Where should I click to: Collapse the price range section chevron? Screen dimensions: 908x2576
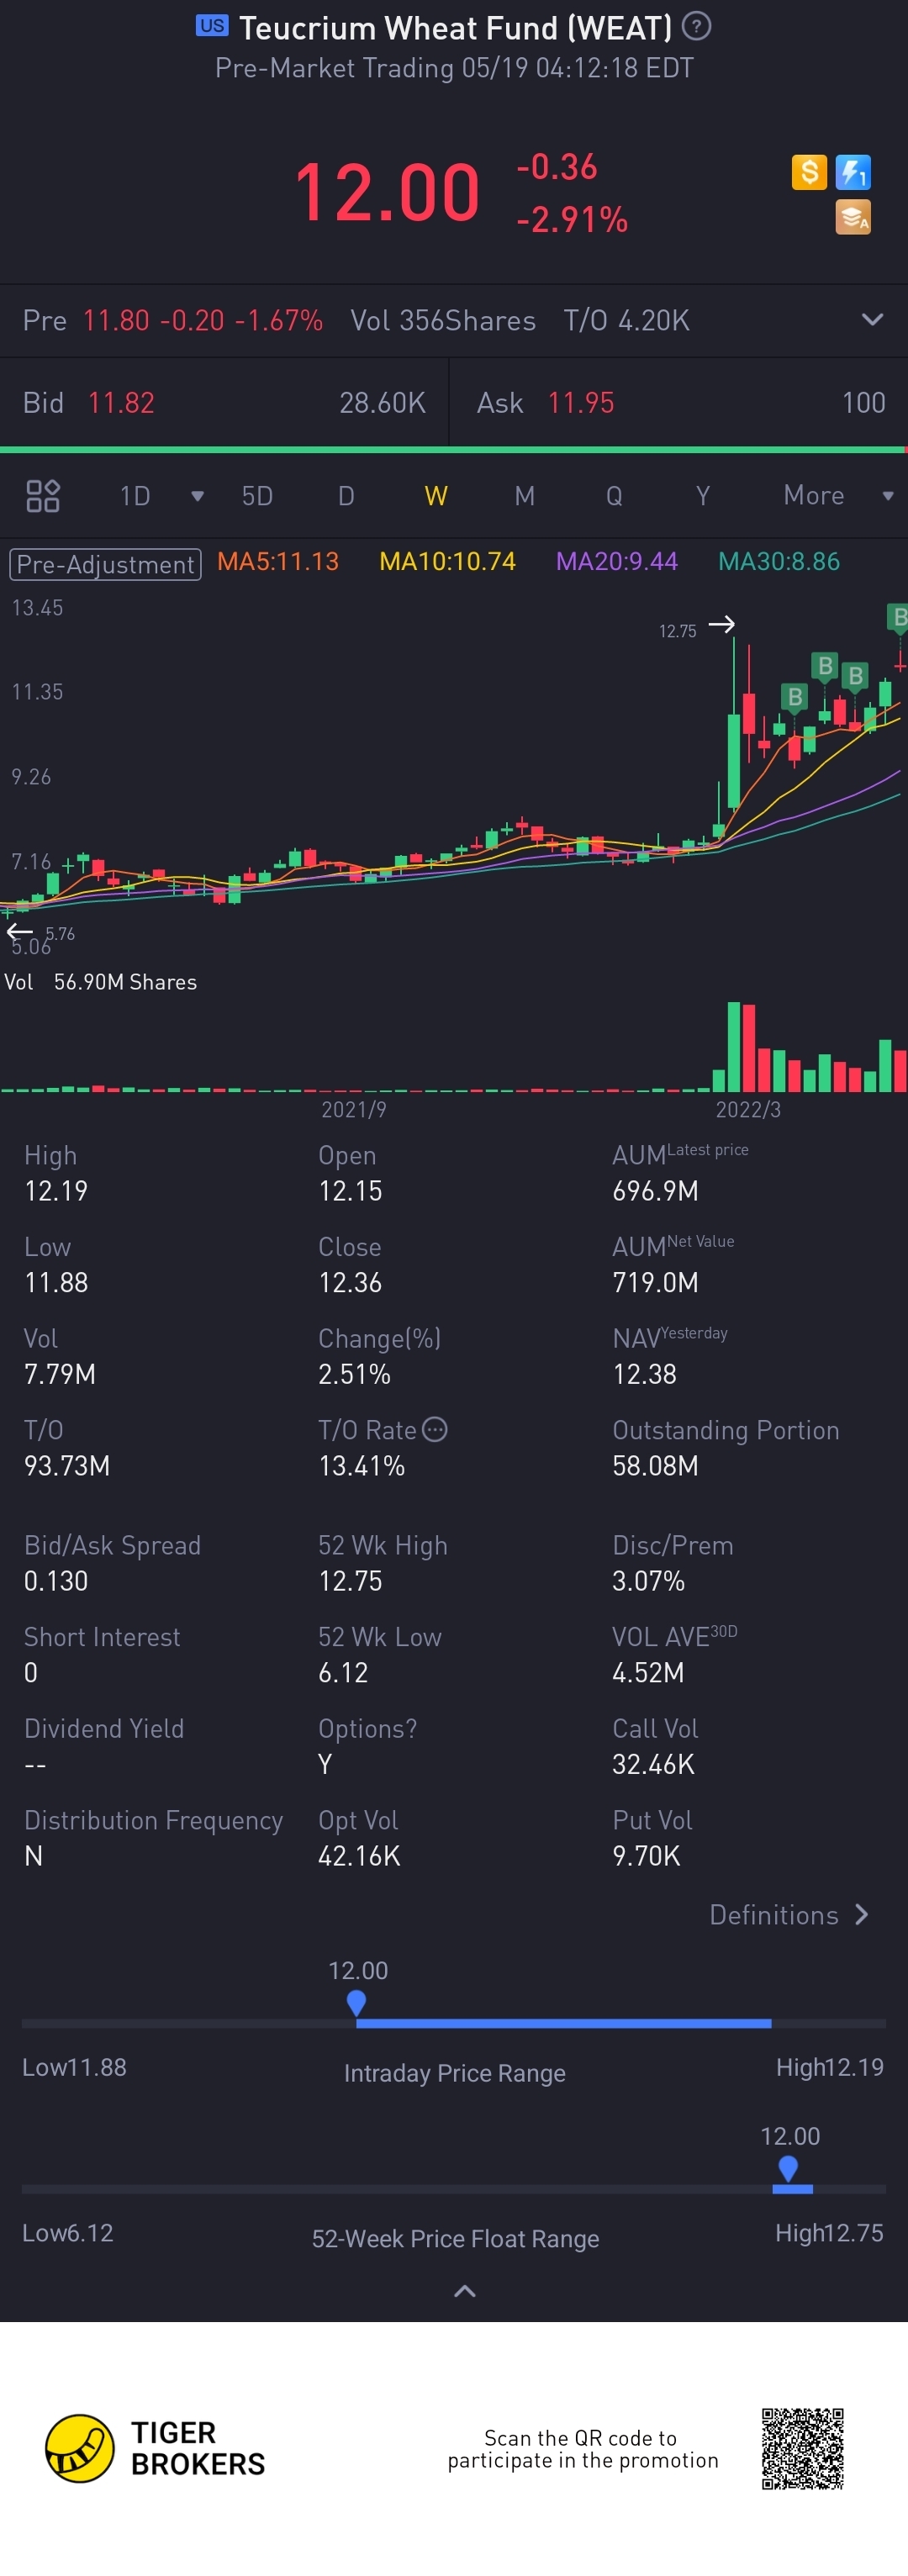[x=465, y=2291]
